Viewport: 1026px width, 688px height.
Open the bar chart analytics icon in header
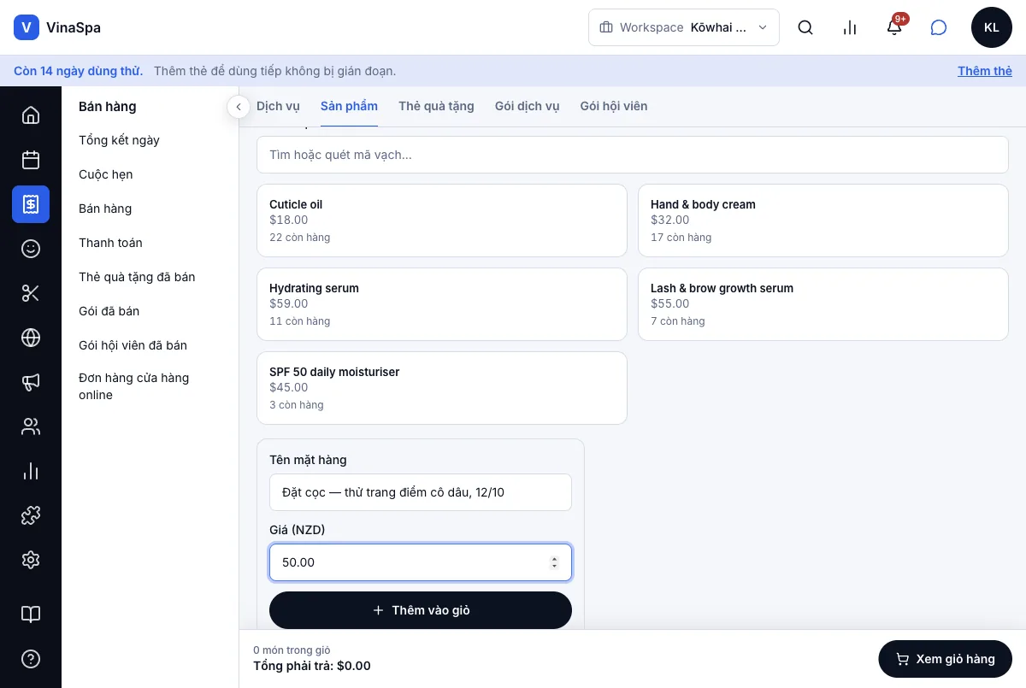click(x=850, y=27)
